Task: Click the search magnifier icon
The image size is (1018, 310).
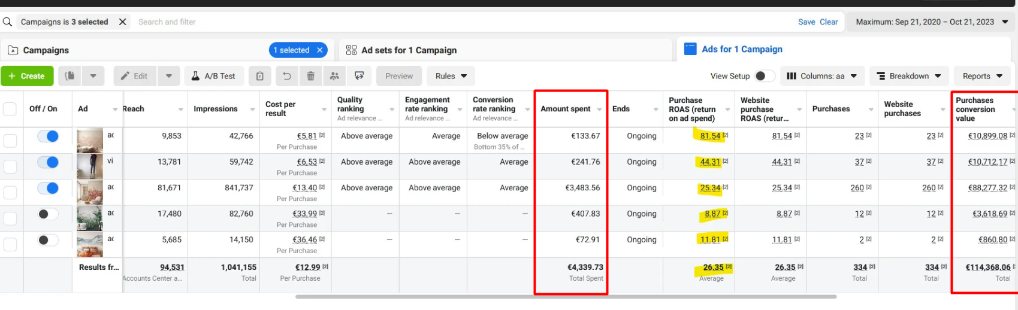Action: coord(7,22)
